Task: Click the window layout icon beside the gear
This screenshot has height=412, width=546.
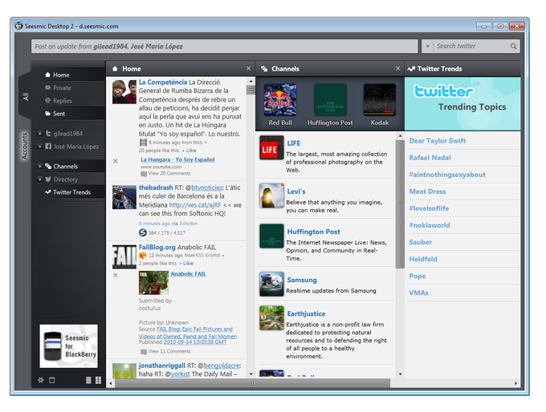Action: pos(52,380)
